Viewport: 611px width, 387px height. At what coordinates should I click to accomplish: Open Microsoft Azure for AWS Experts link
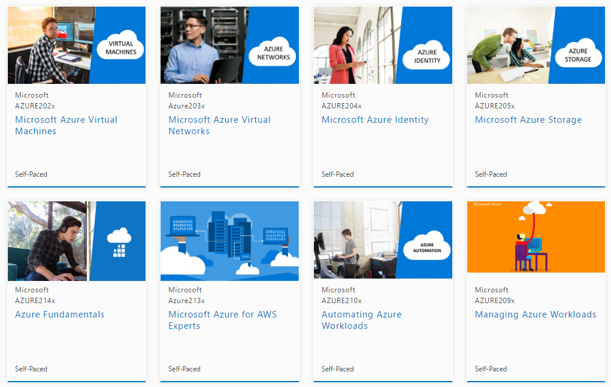click(x=222, y=320)
